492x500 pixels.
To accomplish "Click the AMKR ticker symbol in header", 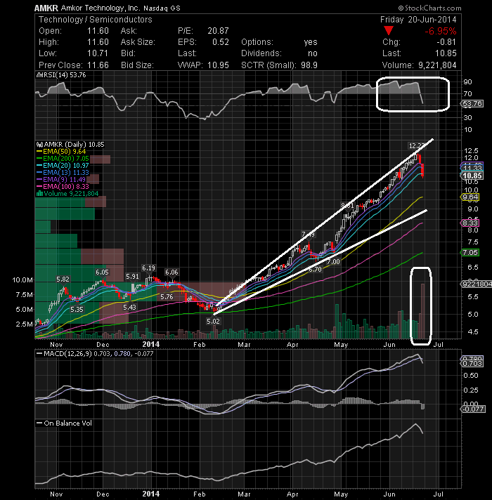I will [46, 8].
